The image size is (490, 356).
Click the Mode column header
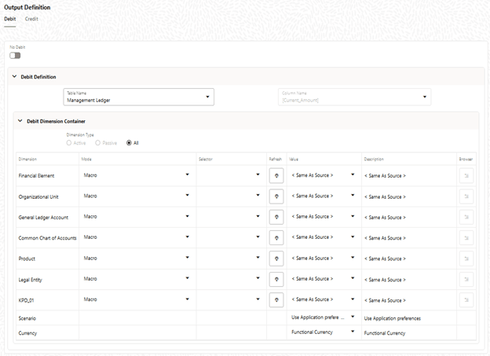coord(86,160)
